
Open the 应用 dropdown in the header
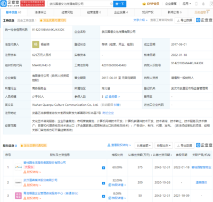click(186, 4)
